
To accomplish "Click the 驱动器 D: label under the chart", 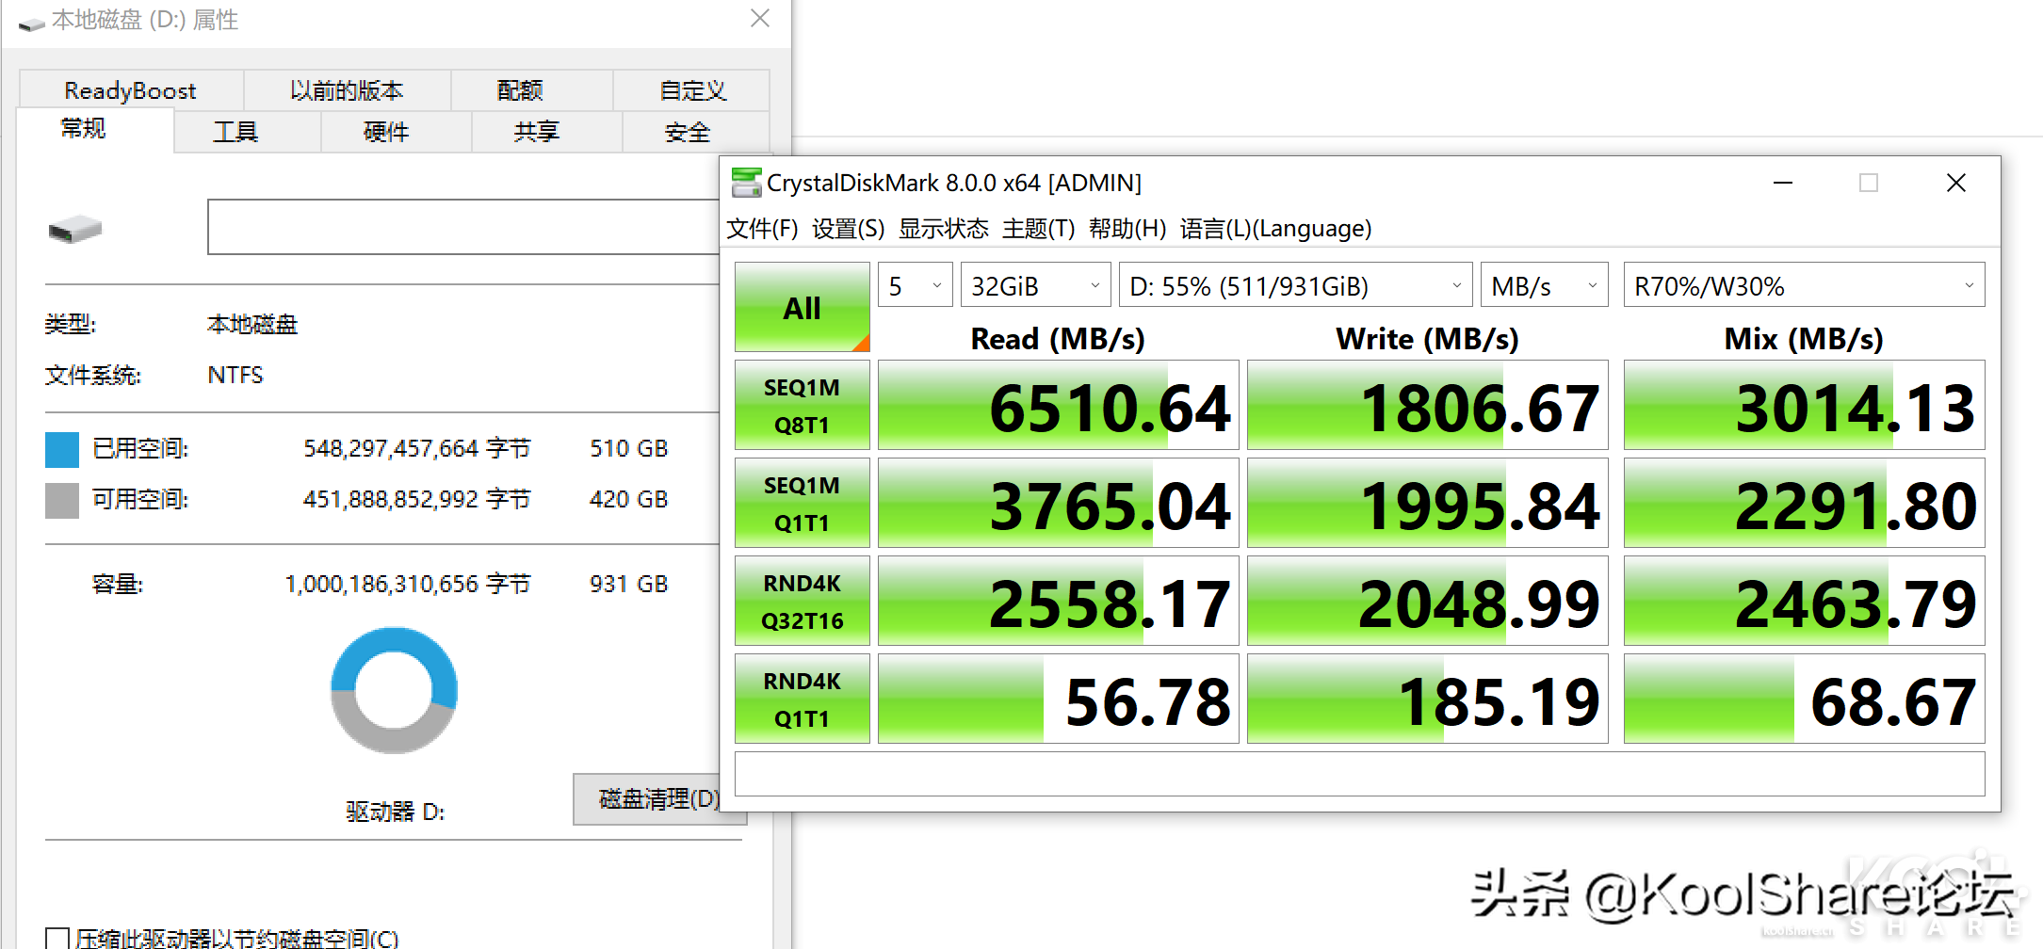I will coord(395,812).
